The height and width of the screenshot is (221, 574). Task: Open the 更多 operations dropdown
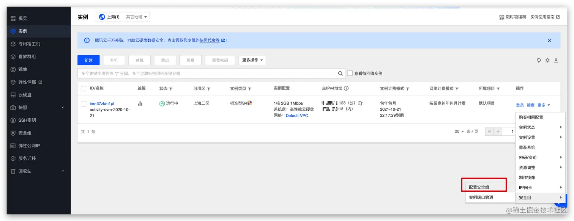tap(544, 105)
